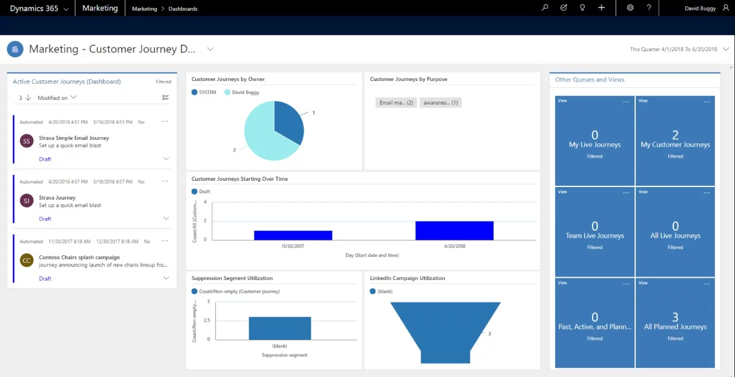Open more options for Strava Simple Email Journey
This screenshot has height=377, width=735.
[165, 122]
